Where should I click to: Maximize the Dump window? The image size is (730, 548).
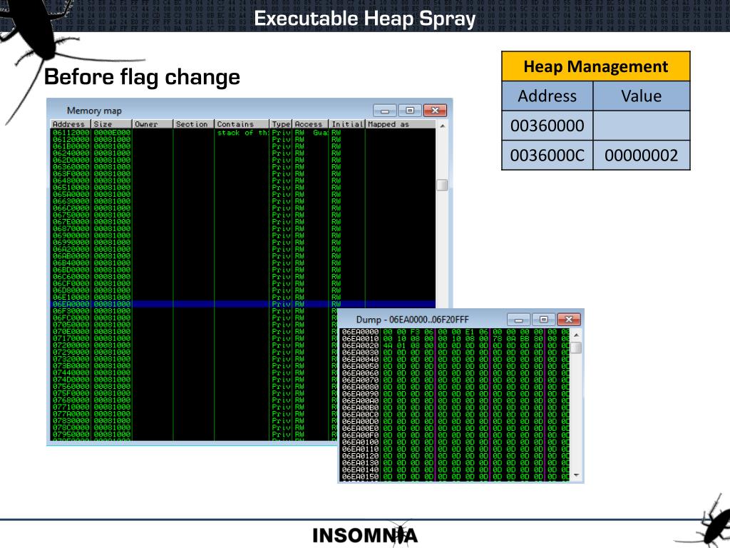(543, 319)
